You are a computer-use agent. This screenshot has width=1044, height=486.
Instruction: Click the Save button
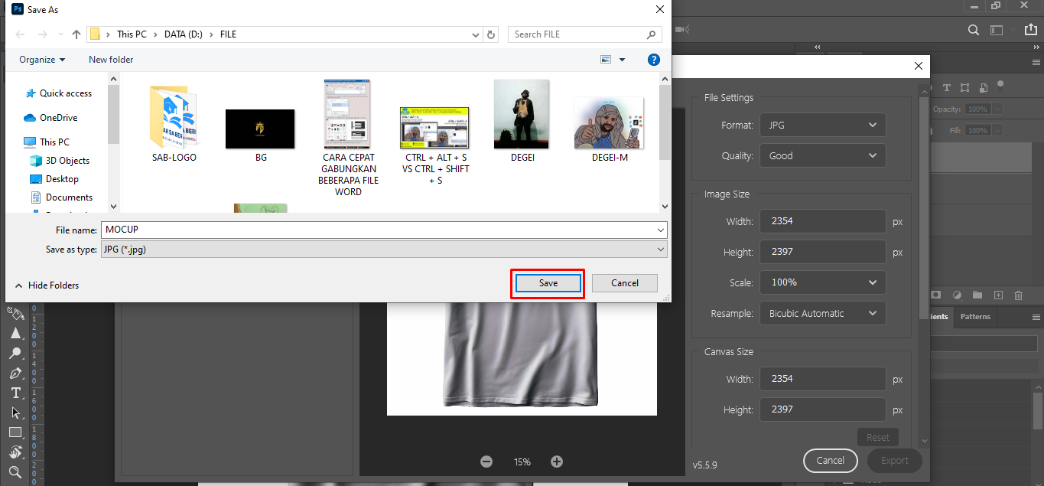click(x=548, y=283)
